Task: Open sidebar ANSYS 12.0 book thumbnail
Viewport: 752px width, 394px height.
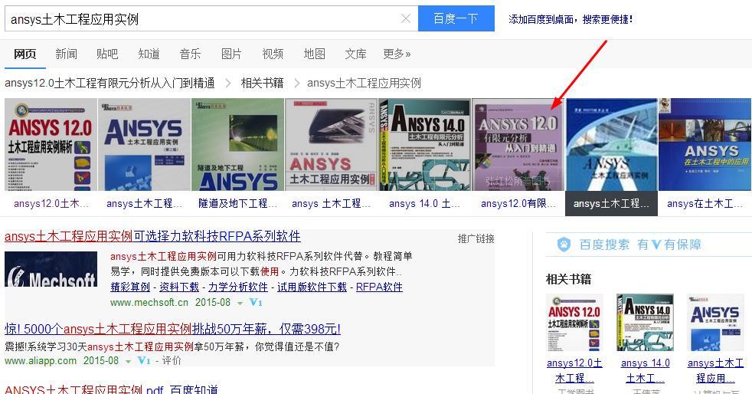Action: (574, 323)
